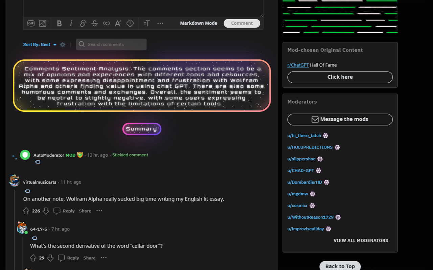Insert a GIF using the GIF icon
Image resolution: width=433 pixels, height=270 pixels.
point(31,23)
